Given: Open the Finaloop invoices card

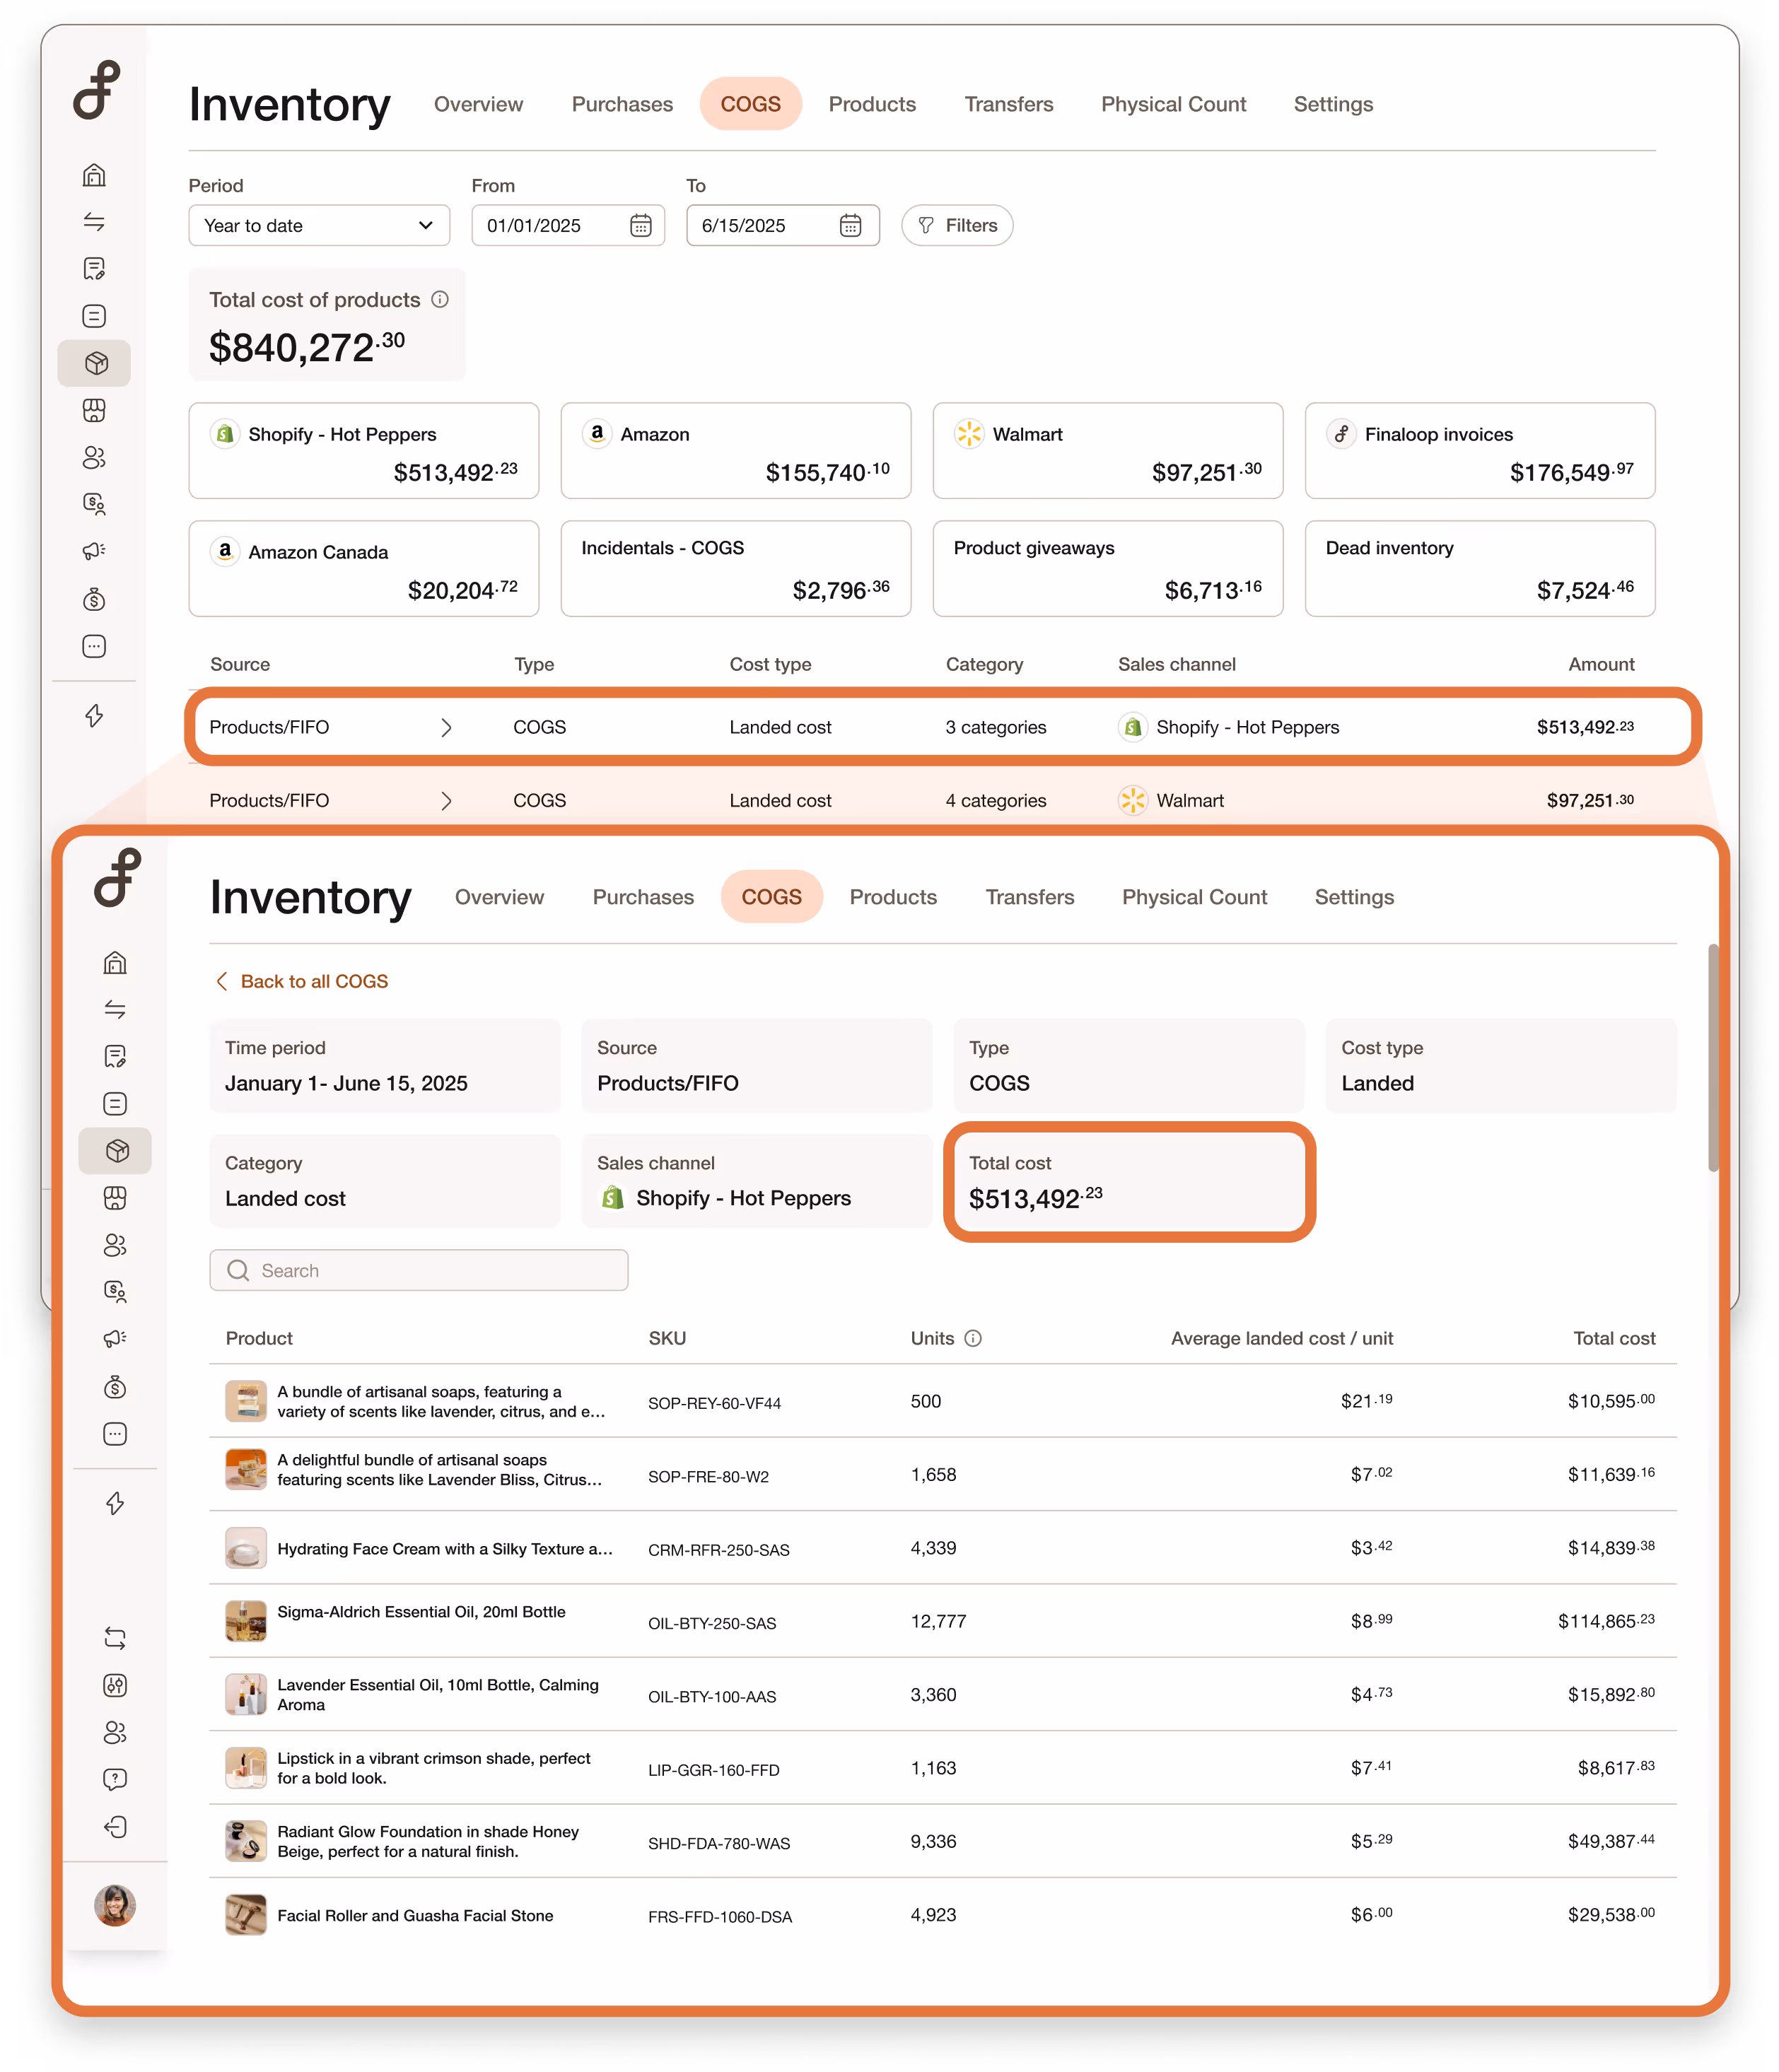Looking at the screenshot, I should coord(1480,451).
